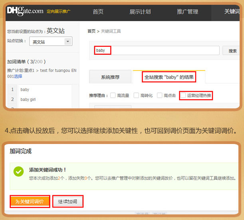Tick the 运营经理热推 checkbox

(x=183, y=95)
